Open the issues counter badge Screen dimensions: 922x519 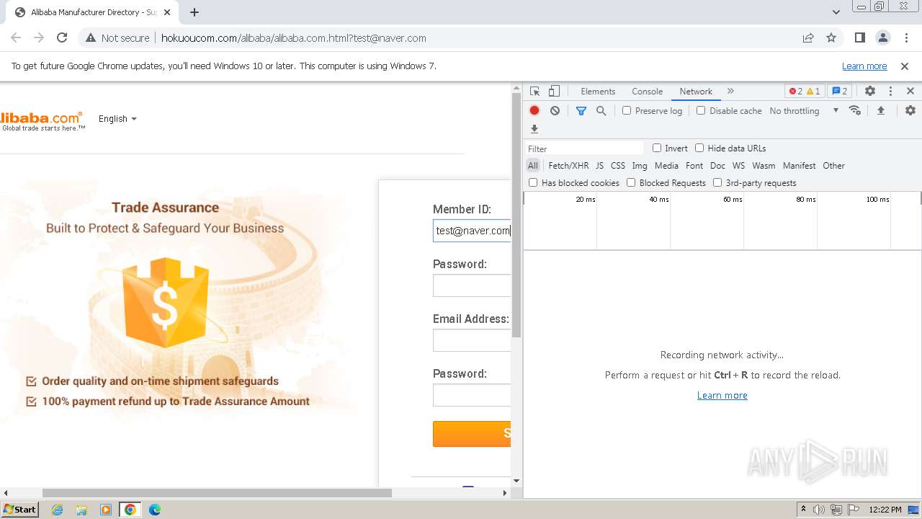pos(840,92)
